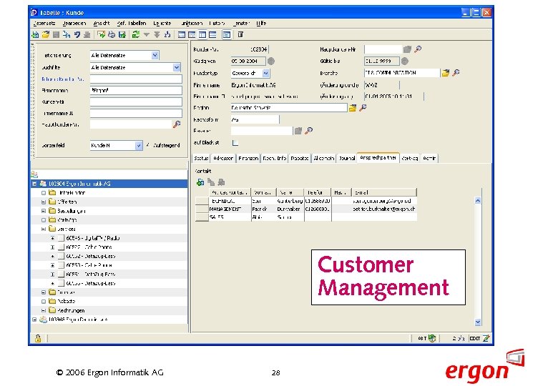Expand the Offerten folder node

[44, 202]
